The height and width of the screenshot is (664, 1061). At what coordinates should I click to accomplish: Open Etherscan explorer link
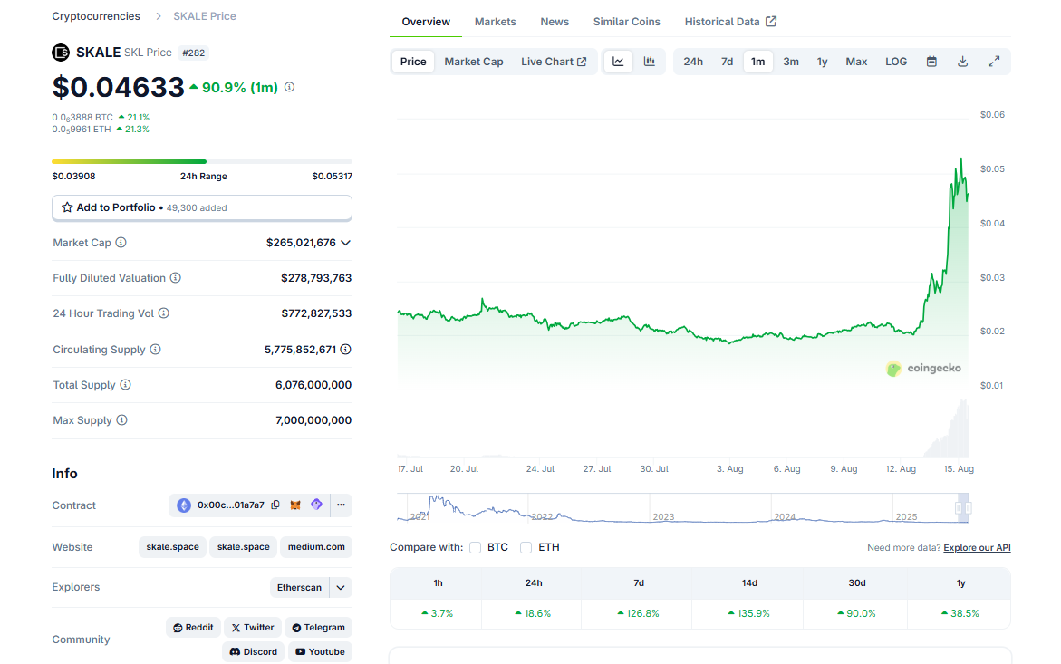(x=299, y=588)
